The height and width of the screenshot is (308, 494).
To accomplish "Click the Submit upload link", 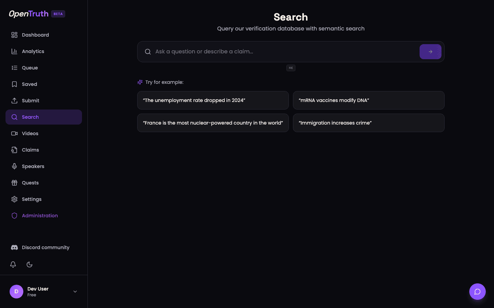I will tap(30, 100).
